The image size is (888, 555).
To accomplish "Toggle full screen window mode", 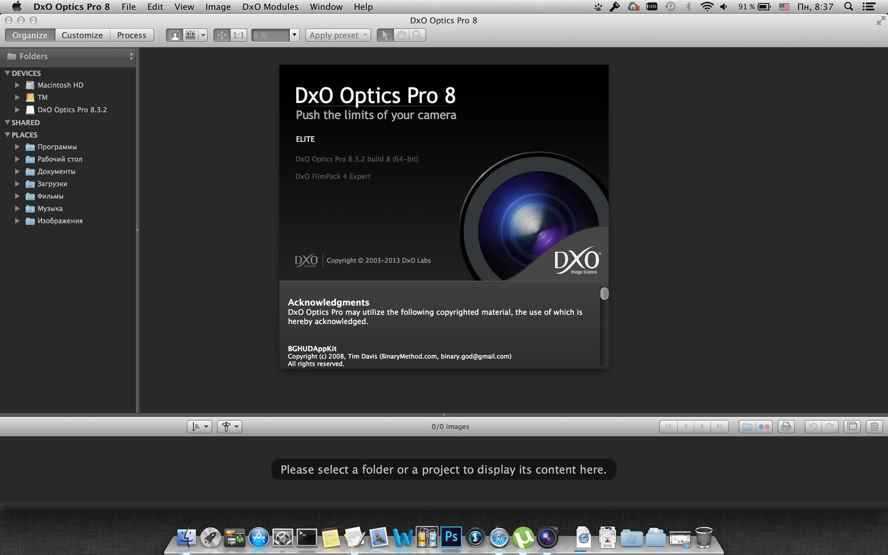I will click(880, 20).
